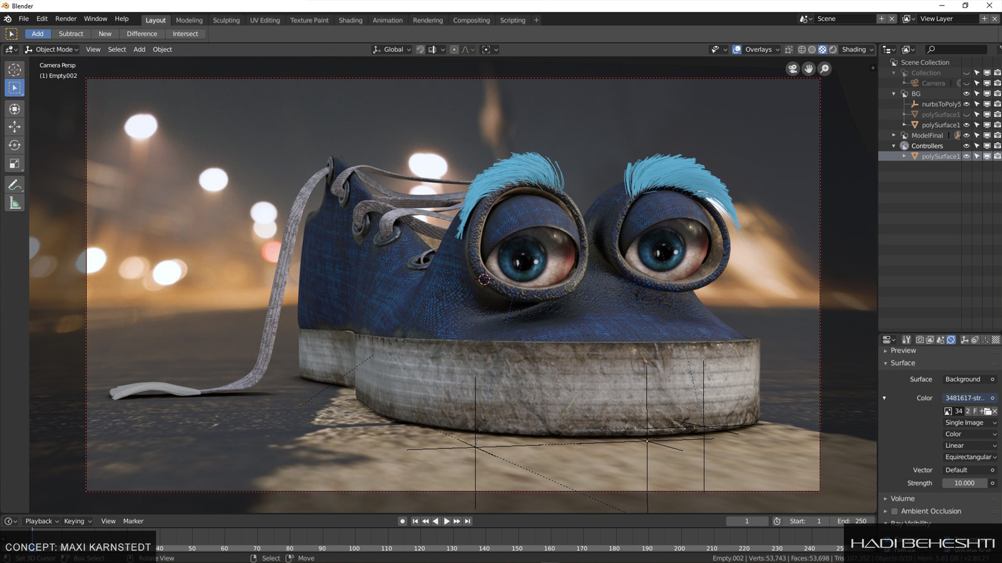1002x563 pixels.
Task: Open the Output properties tab
Action: coord(930,340)
